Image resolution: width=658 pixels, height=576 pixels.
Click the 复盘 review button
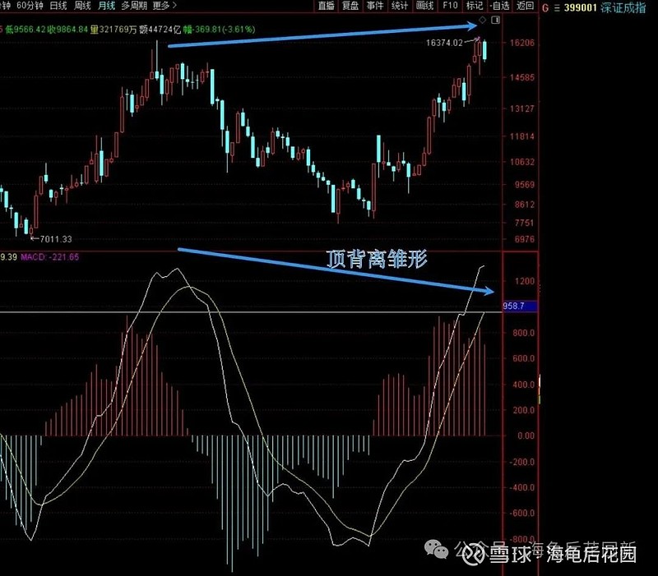(x=350, y=6)
